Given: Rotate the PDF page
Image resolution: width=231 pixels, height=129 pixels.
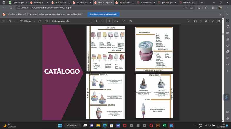Looking at the screenshot, I should coord(124,21).
